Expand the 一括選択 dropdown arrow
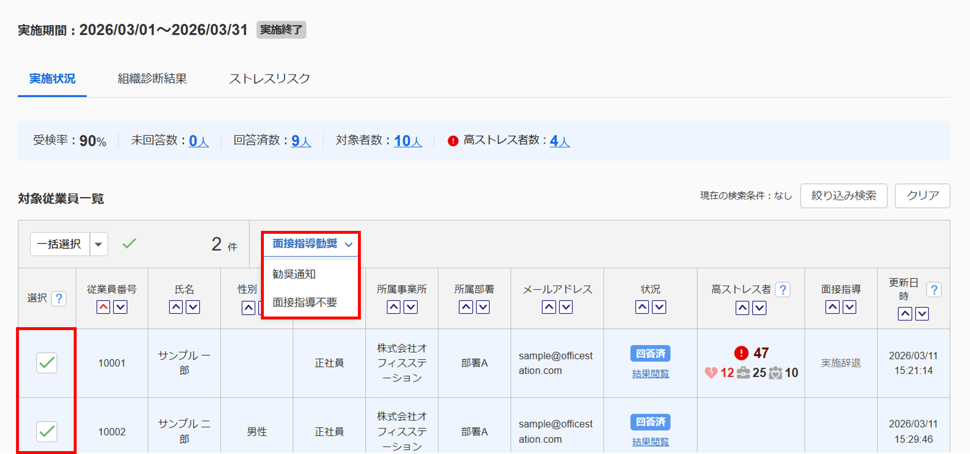Image resolution: width=970 pixels, height=454 pixels. 98,244
